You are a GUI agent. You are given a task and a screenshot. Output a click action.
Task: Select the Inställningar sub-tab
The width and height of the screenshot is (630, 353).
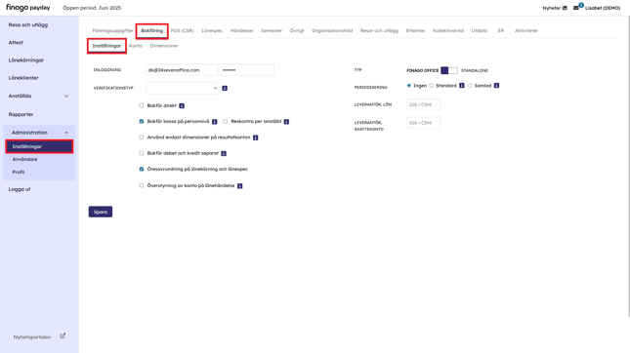[x=106, y=46]
